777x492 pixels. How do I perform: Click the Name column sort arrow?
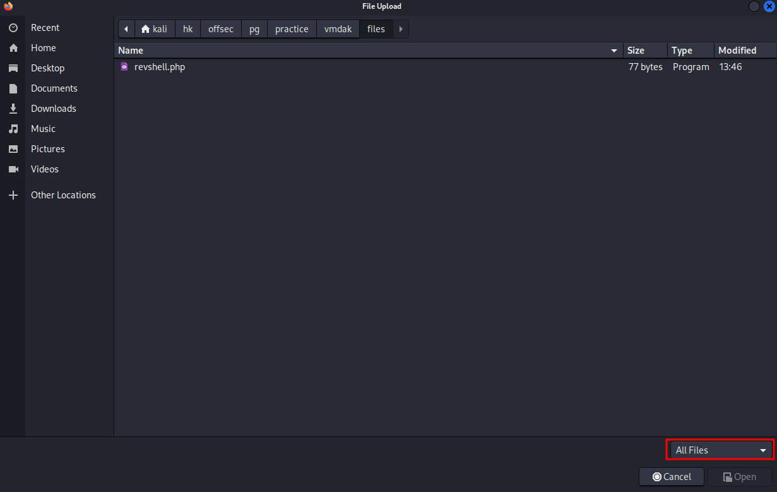[x=614, y=51]
